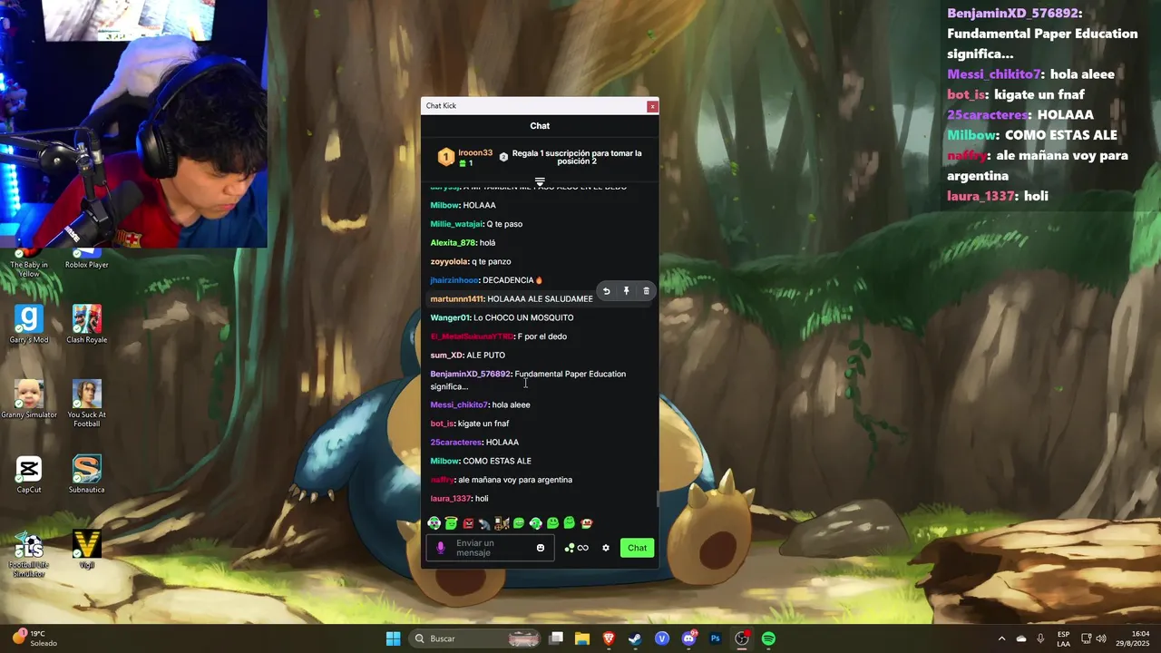Select Granny Simulator desktop icon
Image resolution: width=1161 pixels, height=653 pixels.
(29, 399)
